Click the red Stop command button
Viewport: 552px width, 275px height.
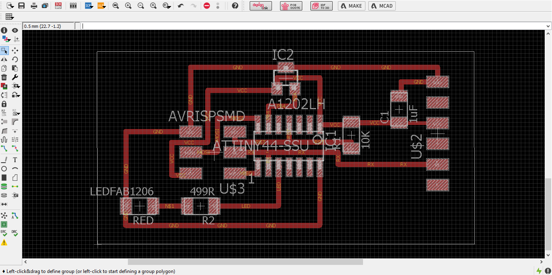[x=207, y=6]
